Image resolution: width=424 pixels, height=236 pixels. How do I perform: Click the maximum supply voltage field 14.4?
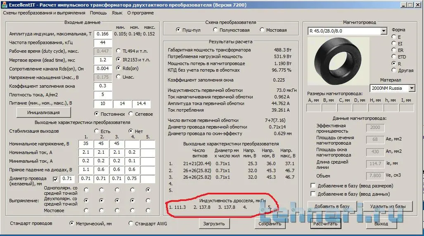tap(142, 103)
